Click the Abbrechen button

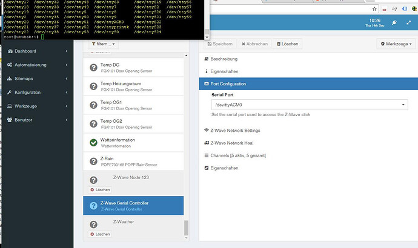[254, 44]
